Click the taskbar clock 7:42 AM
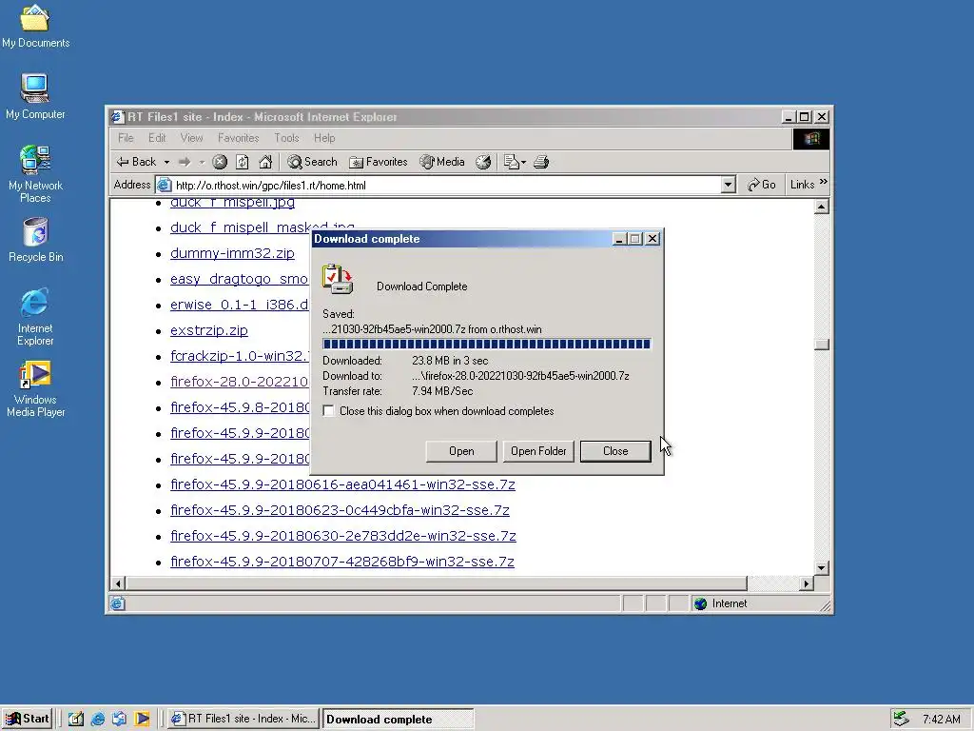Viewport: 974px width, 731px height. pos(941,720)
